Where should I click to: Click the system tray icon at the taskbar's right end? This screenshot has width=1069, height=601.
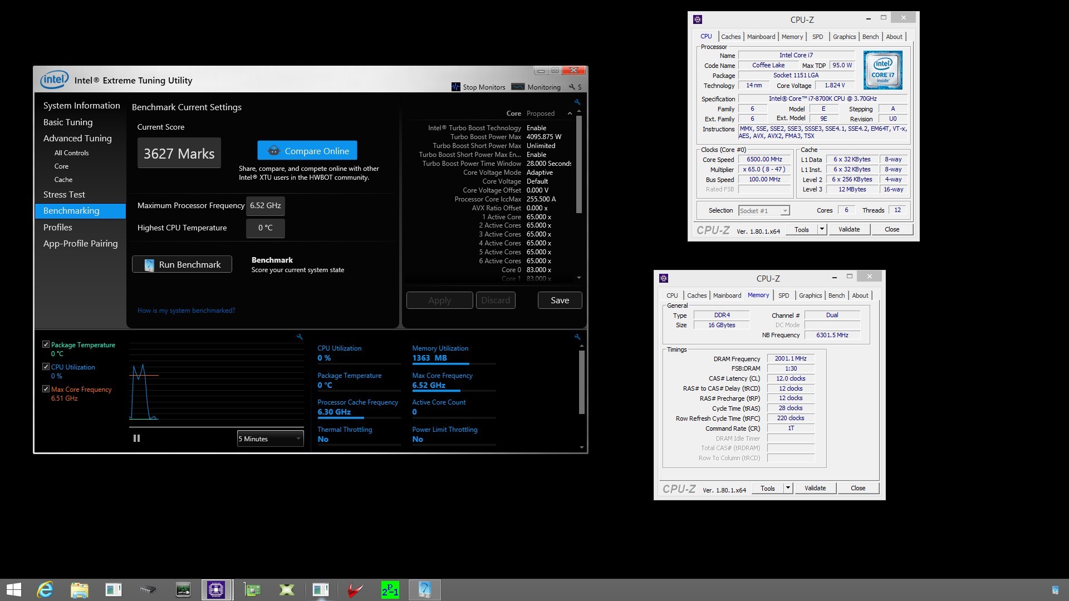pos(1055,590)
